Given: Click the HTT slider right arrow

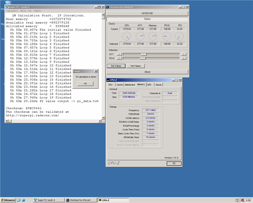Looking at the screenshot, I should click(x=183, y=54).
